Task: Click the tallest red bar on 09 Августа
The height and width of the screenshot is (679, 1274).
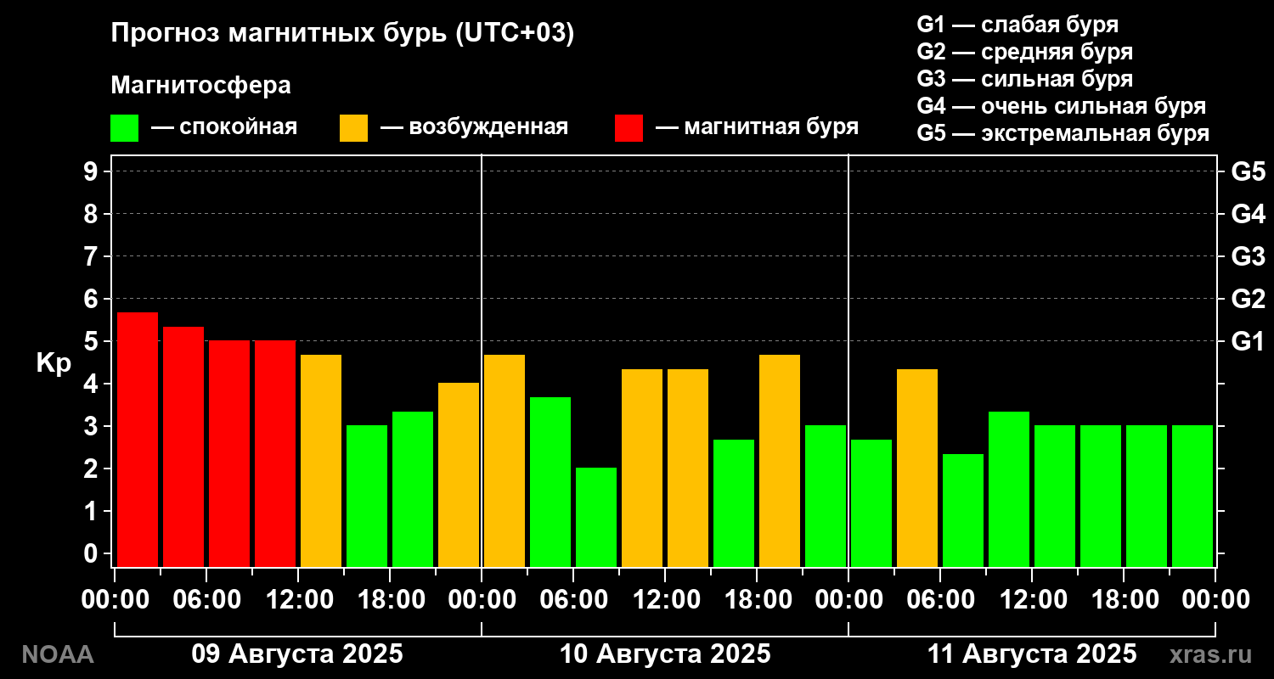Action: [x=138, y=440]
